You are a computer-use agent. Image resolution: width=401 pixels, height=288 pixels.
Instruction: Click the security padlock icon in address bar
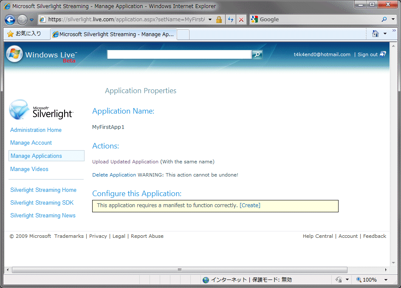click(219, 20)
